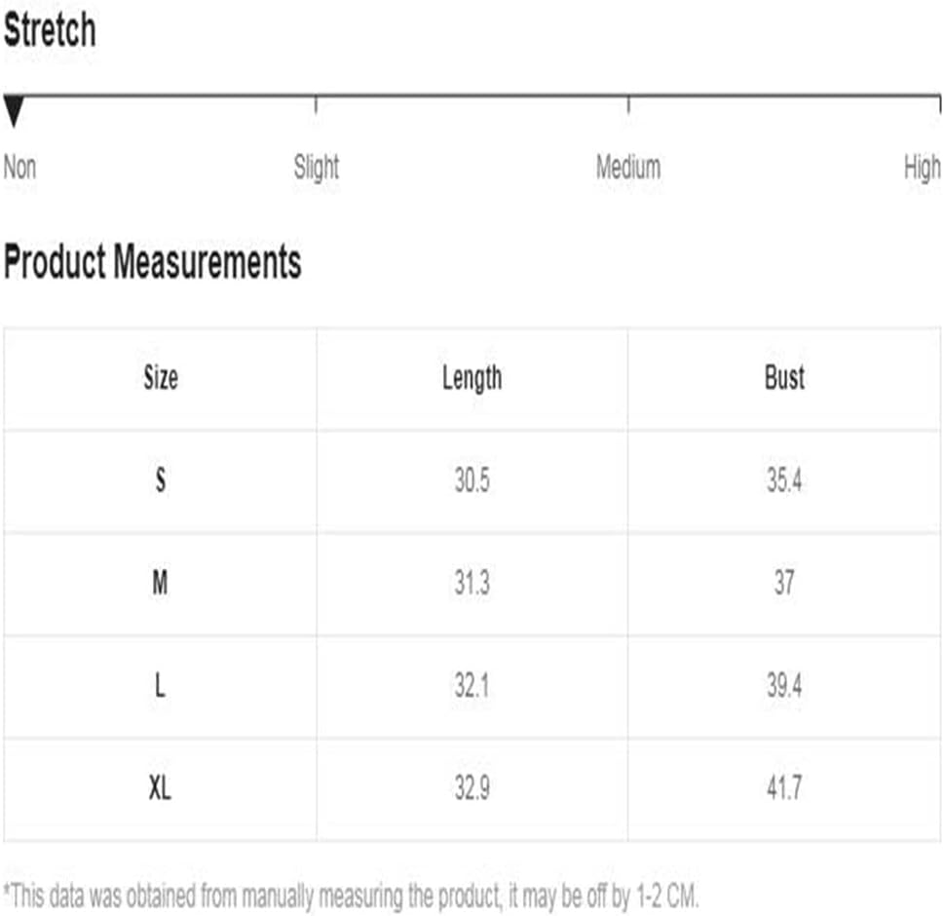The height and width of the screenshot is (916, 944).
Task: Click the 31.3 length cell
Action: coord(472,583)
